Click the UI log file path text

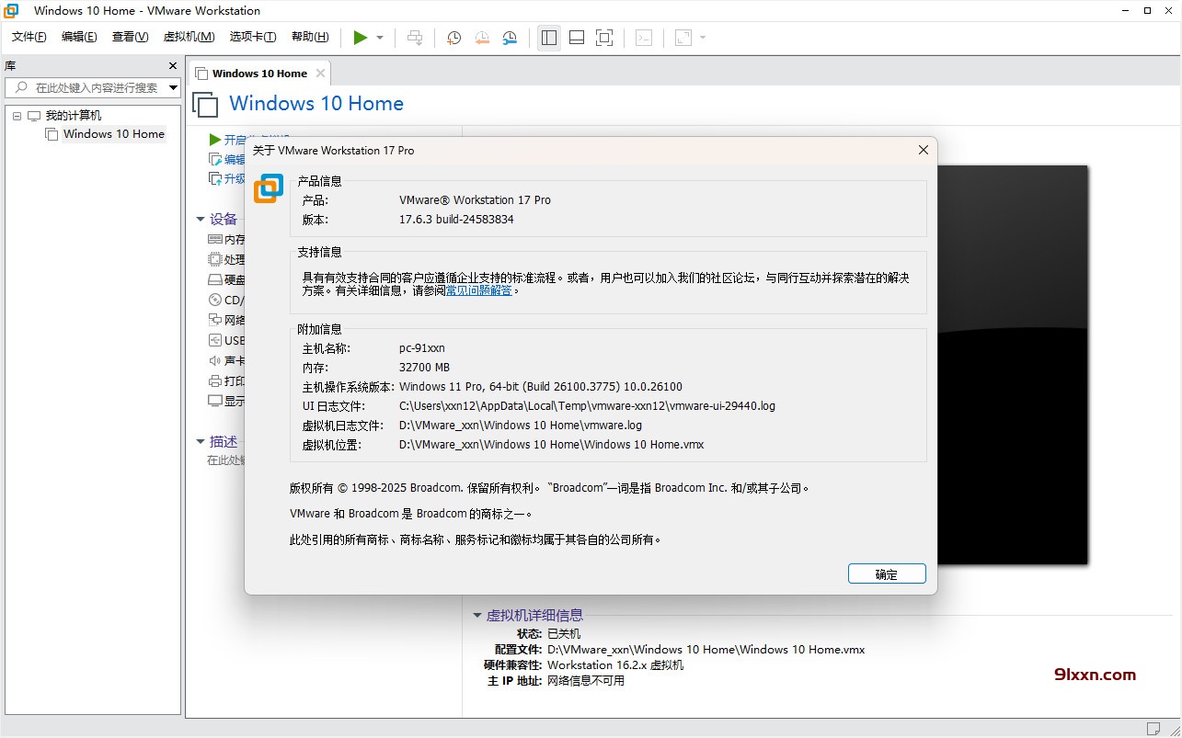point(587,406)
